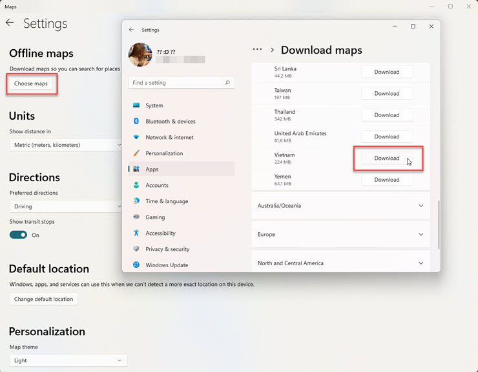Open Network & internet wifi icon
Image resolution: width=478 pixels, height=372 pixels.
pyautogui.click(x=136, y=137)
